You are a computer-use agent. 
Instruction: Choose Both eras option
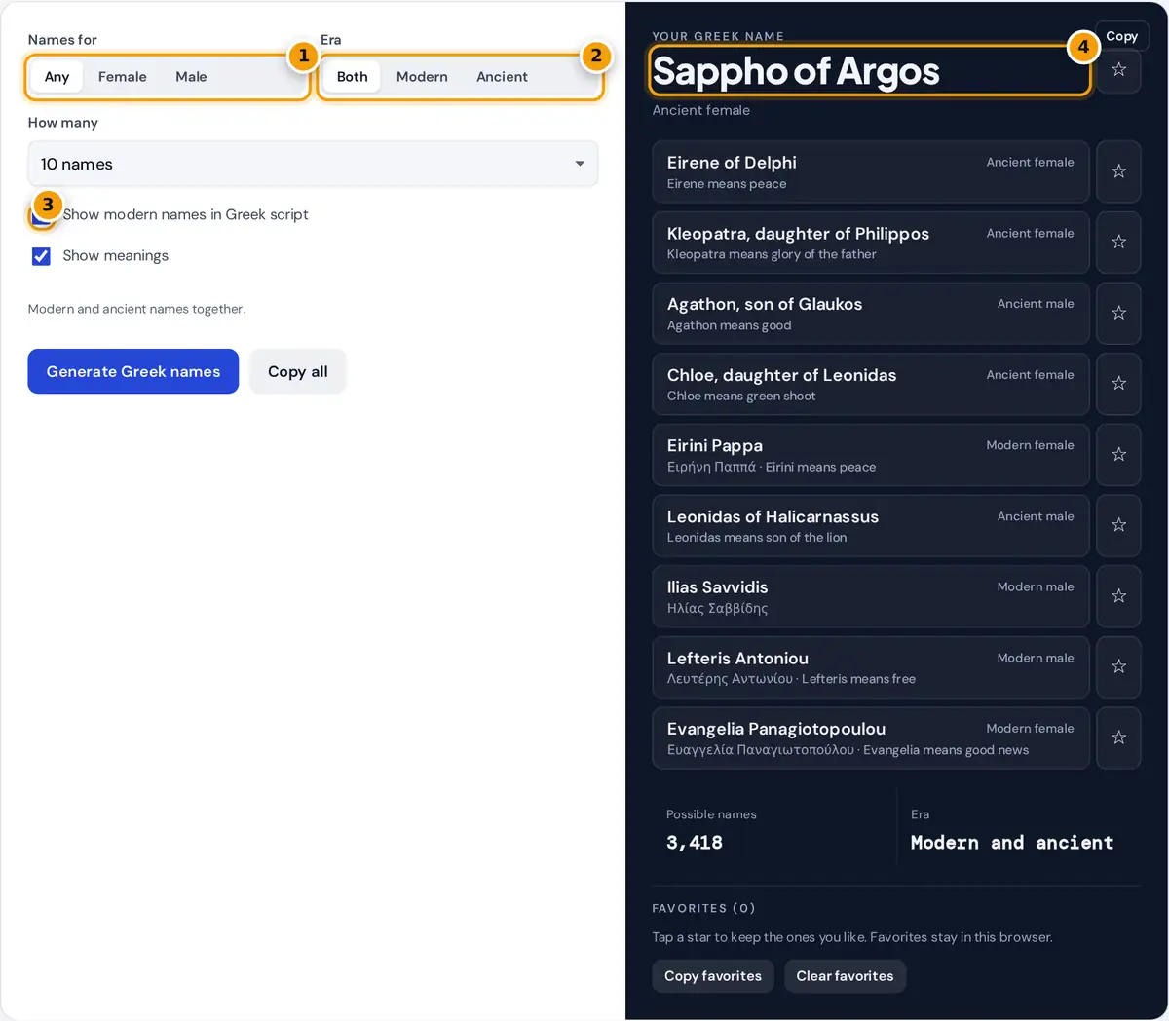point(353,77)
